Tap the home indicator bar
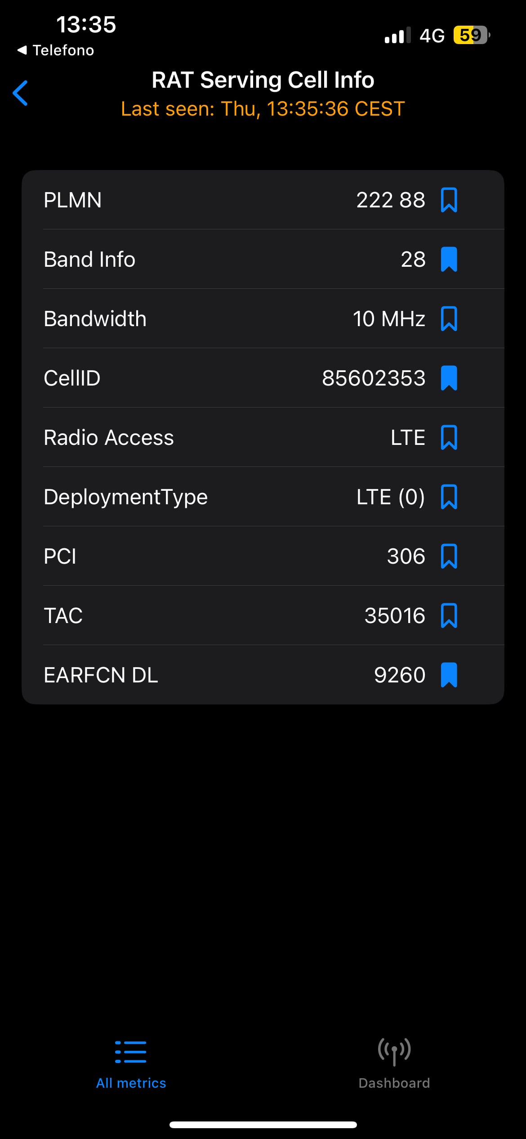 coord(263,1125)
